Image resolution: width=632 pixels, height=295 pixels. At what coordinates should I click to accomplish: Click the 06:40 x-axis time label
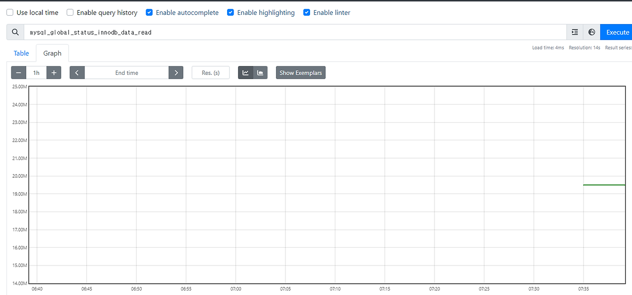point(37,289)
